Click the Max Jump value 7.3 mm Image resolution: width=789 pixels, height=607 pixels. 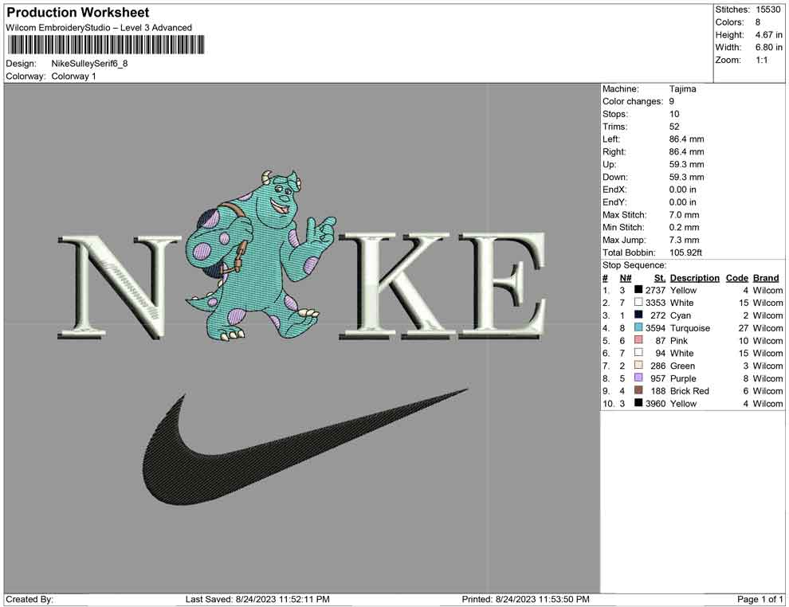coord(684,240)
